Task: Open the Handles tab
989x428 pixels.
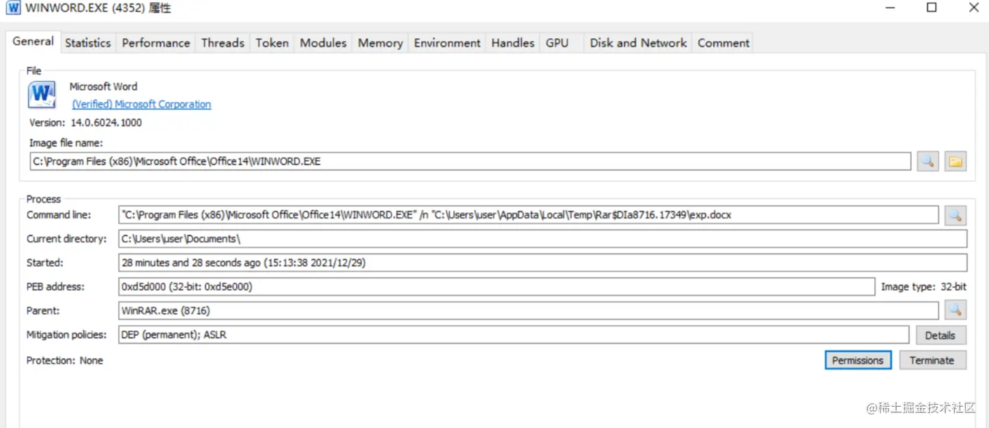Action: coord(513,42)
